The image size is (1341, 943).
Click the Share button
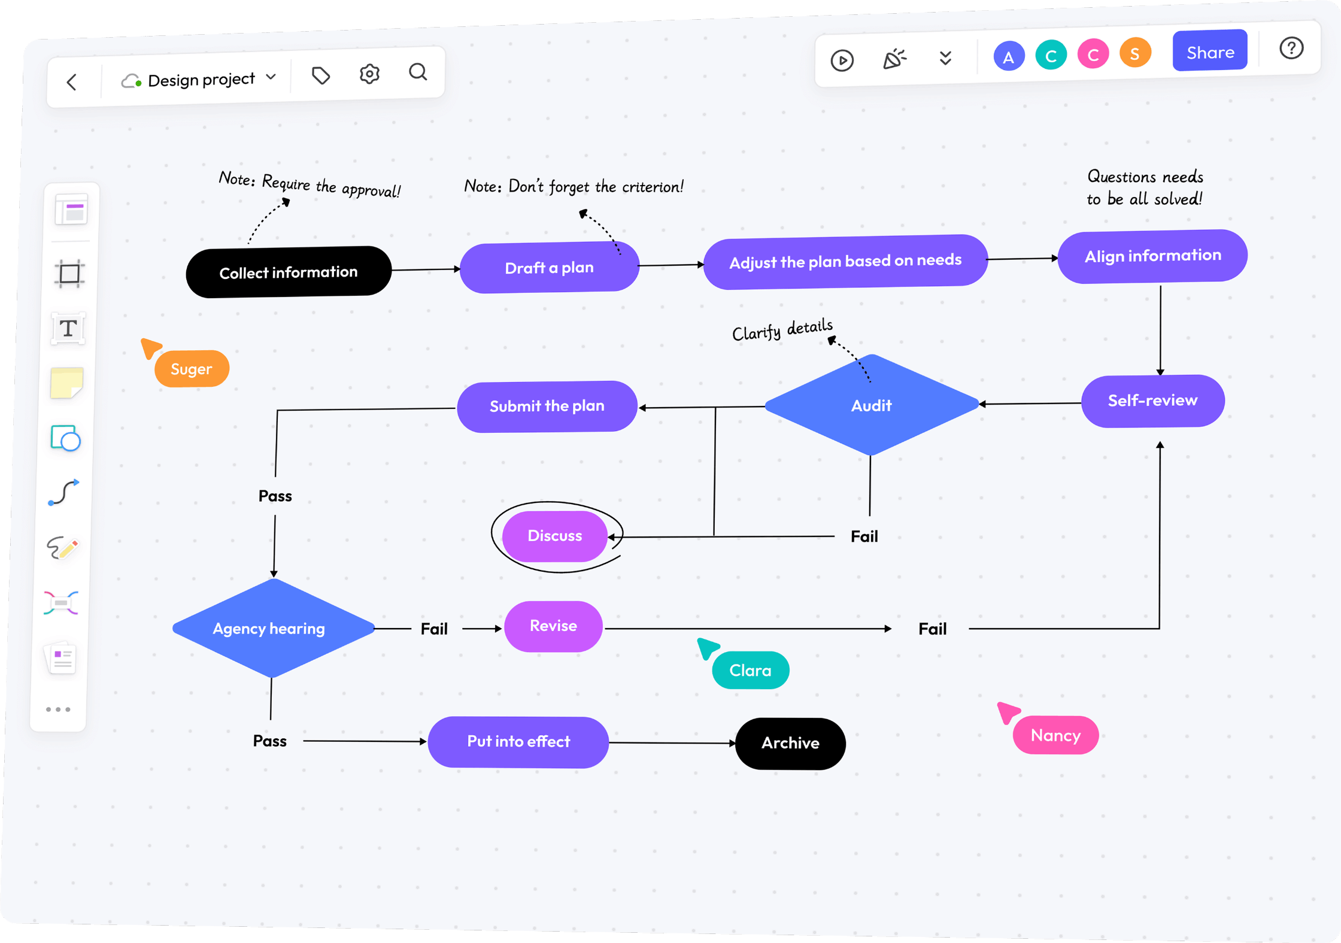[1210, 51]
